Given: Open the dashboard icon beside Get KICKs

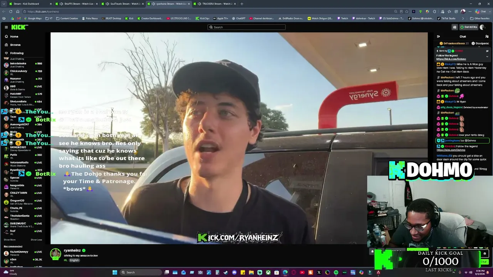Looking at the screenshot, I should [x=454, y=27].
